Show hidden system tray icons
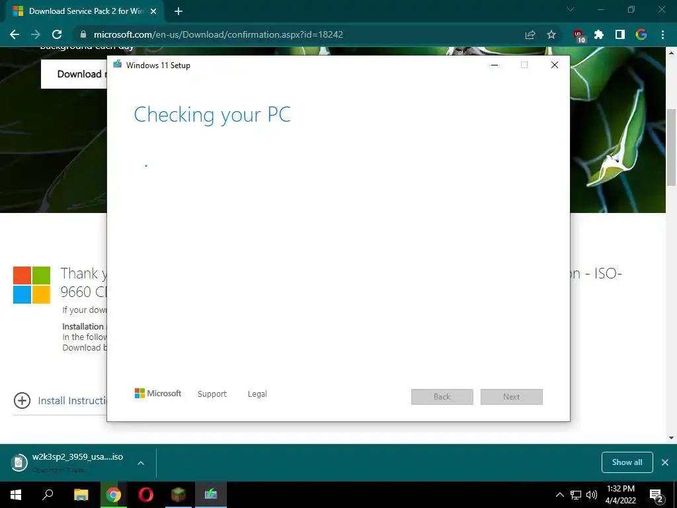The height and width of the screenshot is (508, 677). (559, 495)
